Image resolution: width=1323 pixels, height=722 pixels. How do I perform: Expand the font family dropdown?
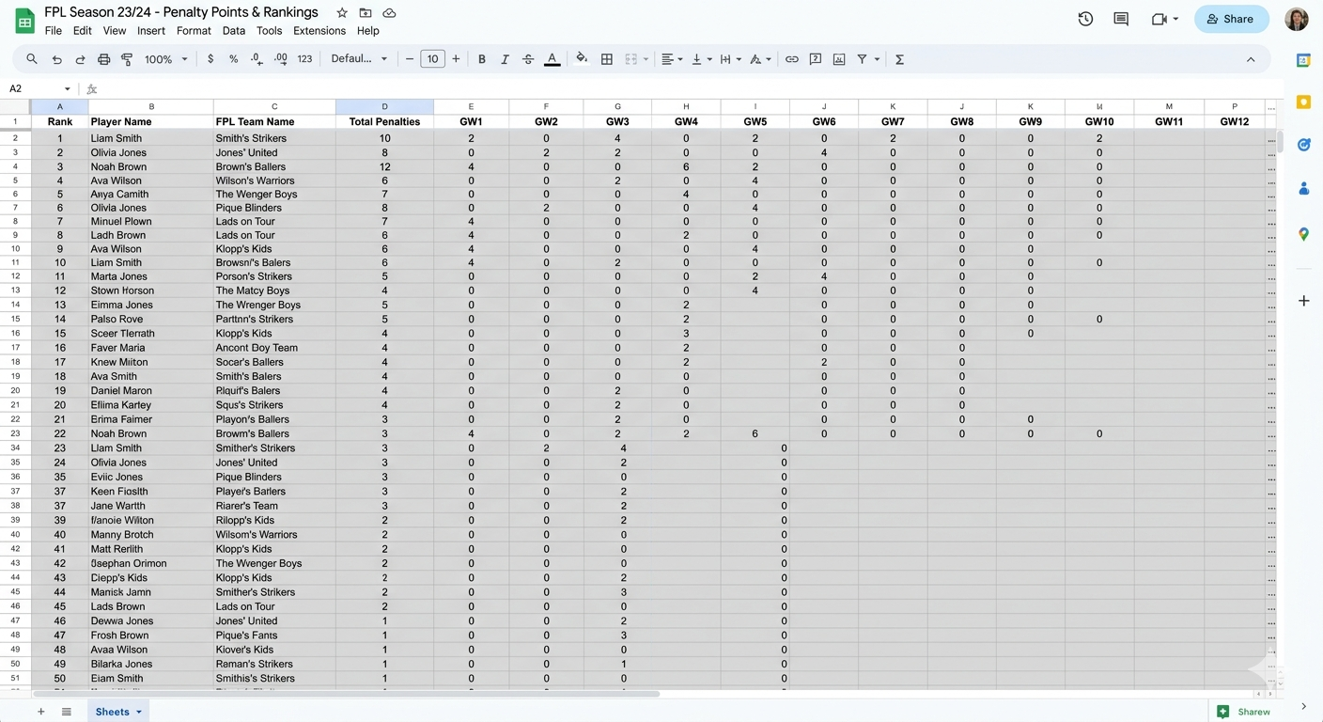[359, 59]
